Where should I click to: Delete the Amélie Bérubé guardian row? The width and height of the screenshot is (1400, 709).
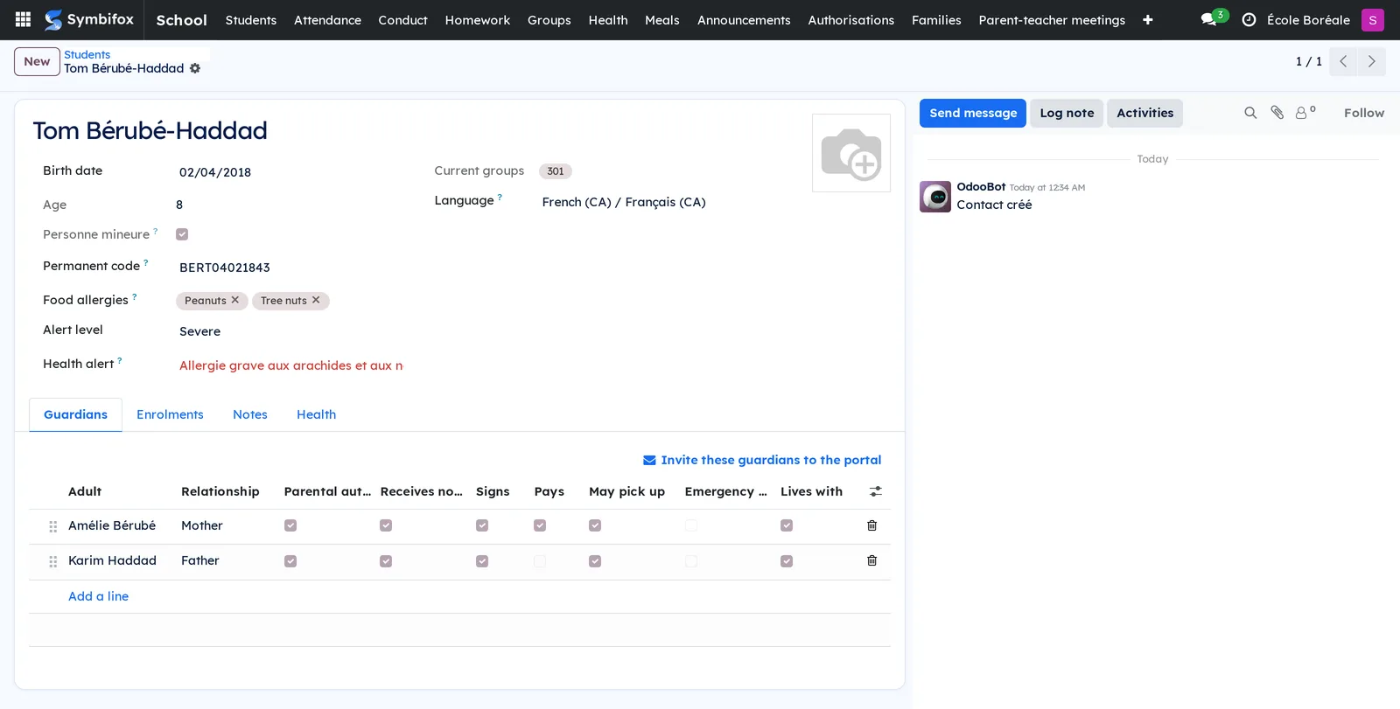[871, 525]
